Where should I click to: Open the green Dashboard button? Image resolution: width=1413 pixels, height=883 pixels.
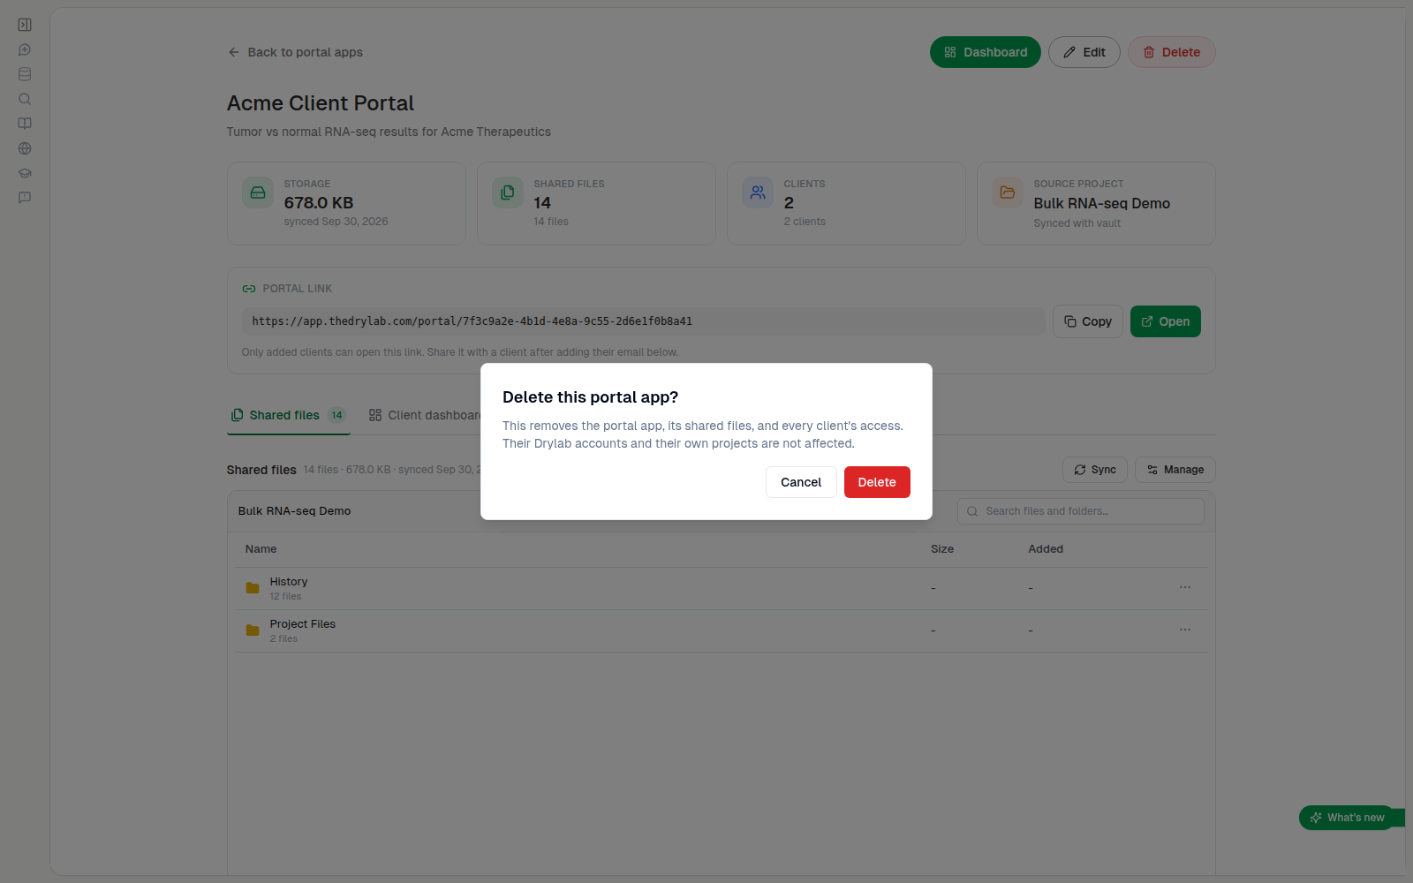(986, 52)
